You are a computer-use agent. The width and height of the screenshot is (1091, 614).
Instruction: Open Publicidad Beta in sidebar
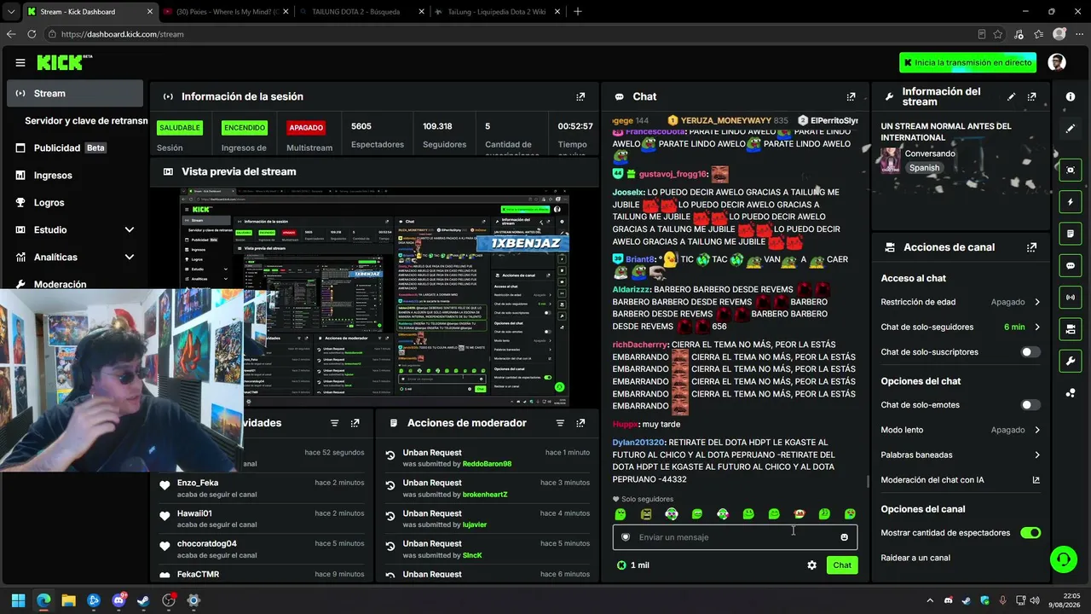click(x=75, y=148)
